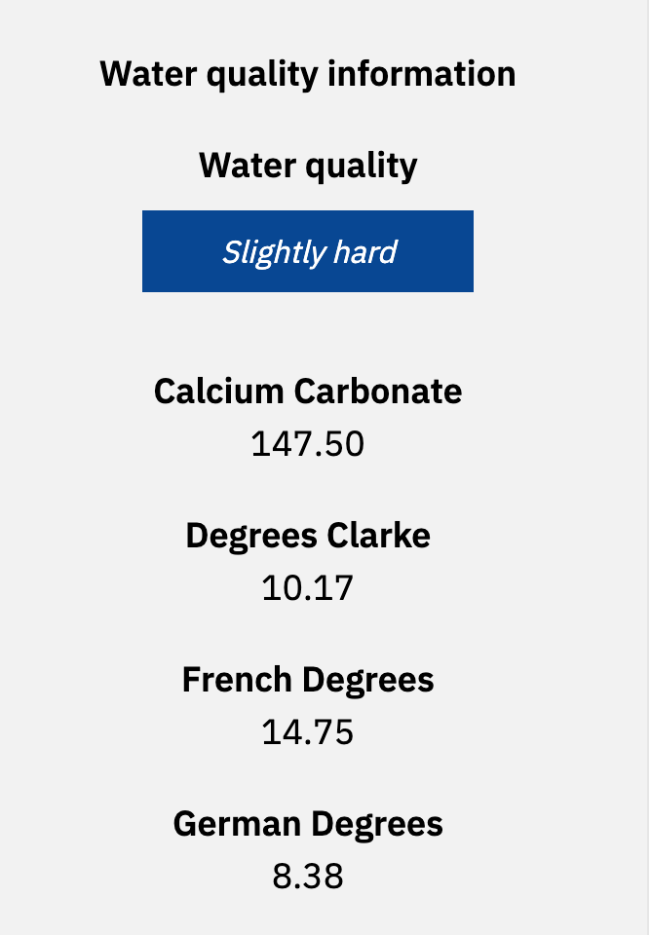Click the word French in French Degrees
This screenshot has height=935, width=651.
point(237,681)
